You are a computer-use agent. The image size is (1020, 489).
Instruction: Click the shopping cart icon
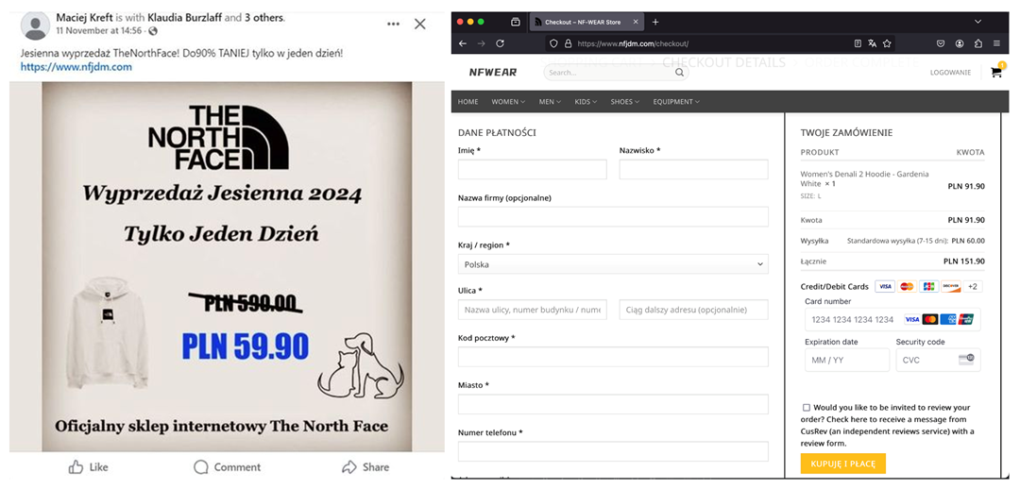[x=995, y=72]
